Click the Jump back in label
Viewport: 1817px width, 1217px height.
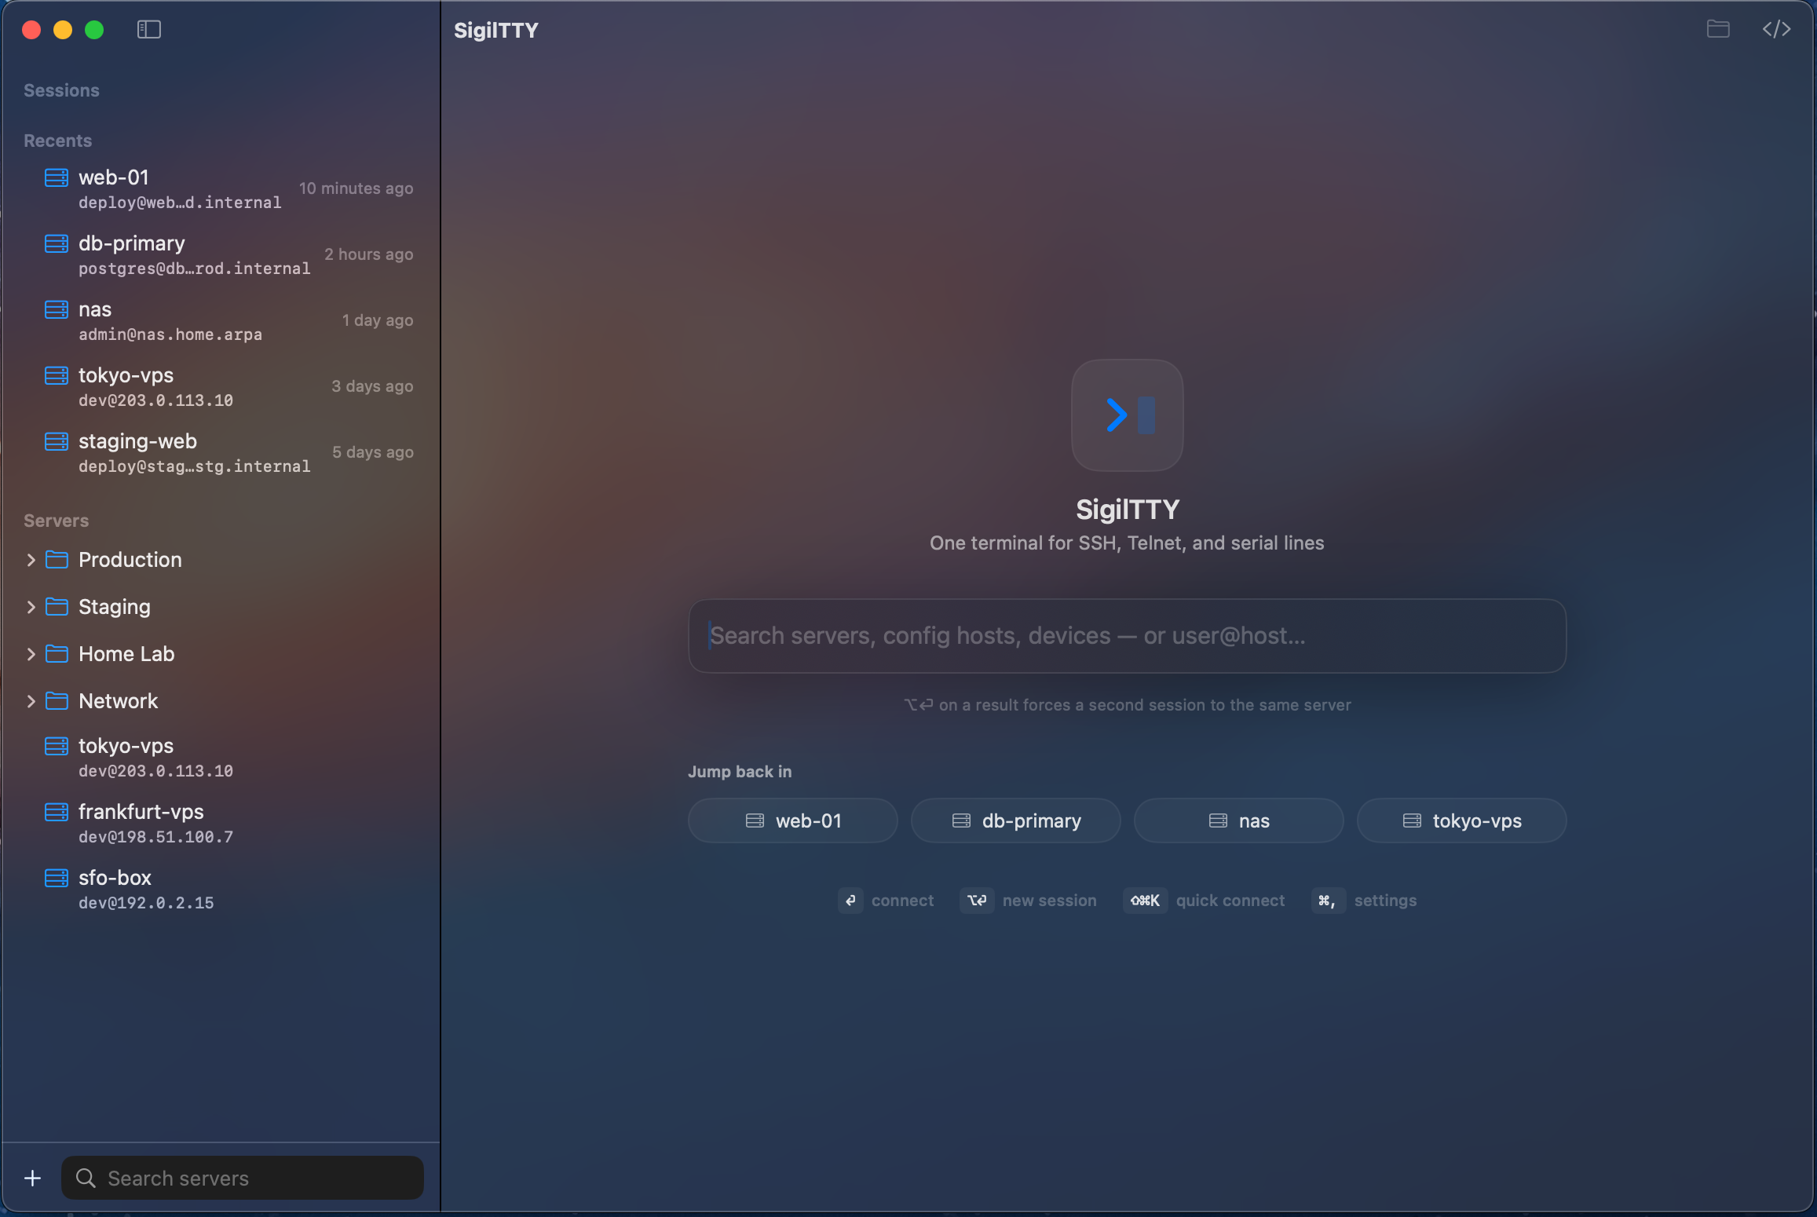coord(740,772)
